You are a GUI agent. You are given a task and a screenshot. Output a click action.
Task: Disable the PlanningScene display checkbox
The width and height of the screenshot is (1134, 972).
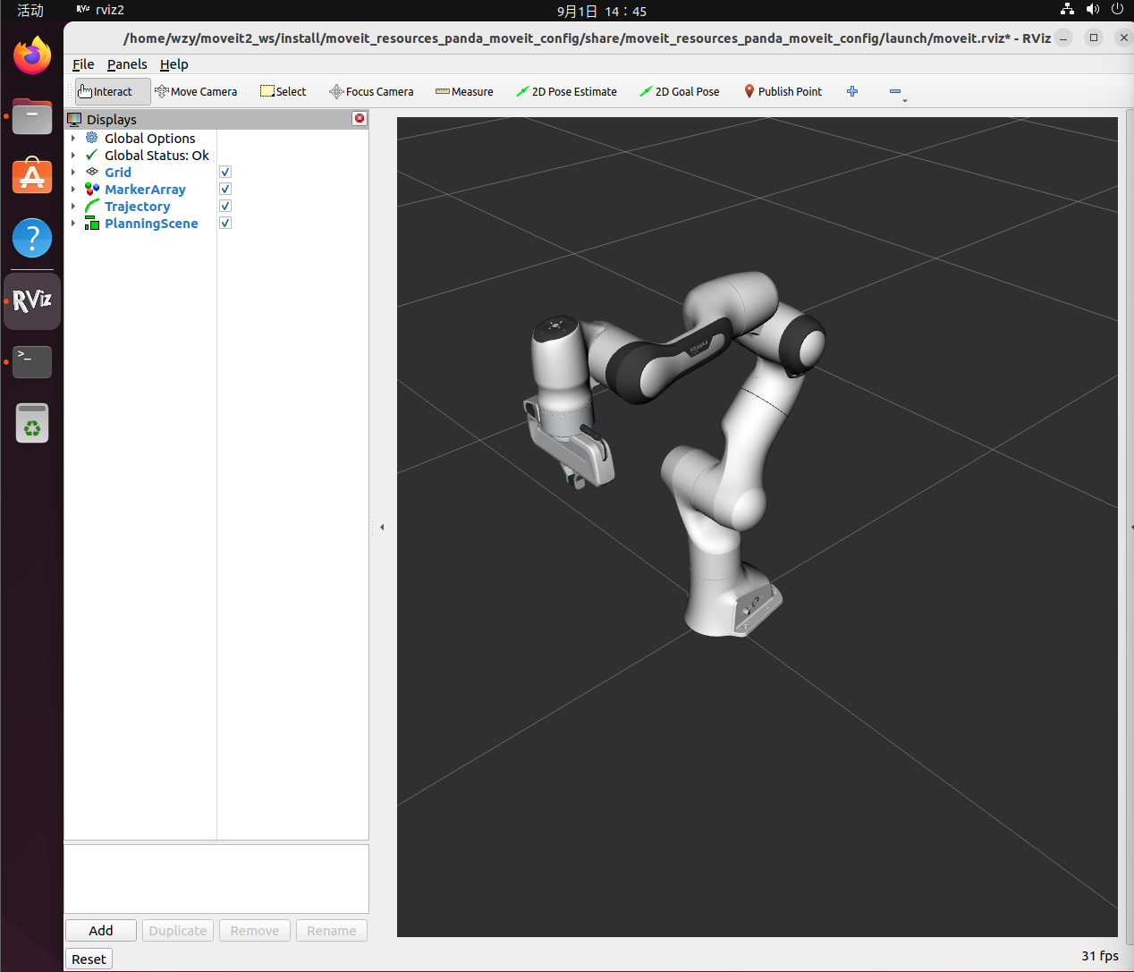(225, 223)
